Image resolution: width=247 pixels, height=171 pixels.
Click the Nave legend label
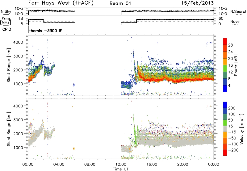coord(235,21)
